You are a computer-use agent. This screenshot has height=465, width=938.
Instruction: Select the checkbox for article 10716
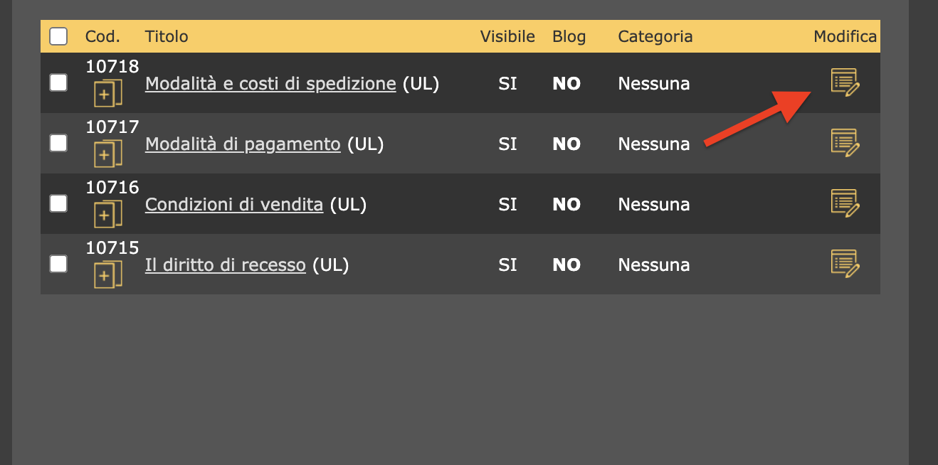click(x=58, y=203)
